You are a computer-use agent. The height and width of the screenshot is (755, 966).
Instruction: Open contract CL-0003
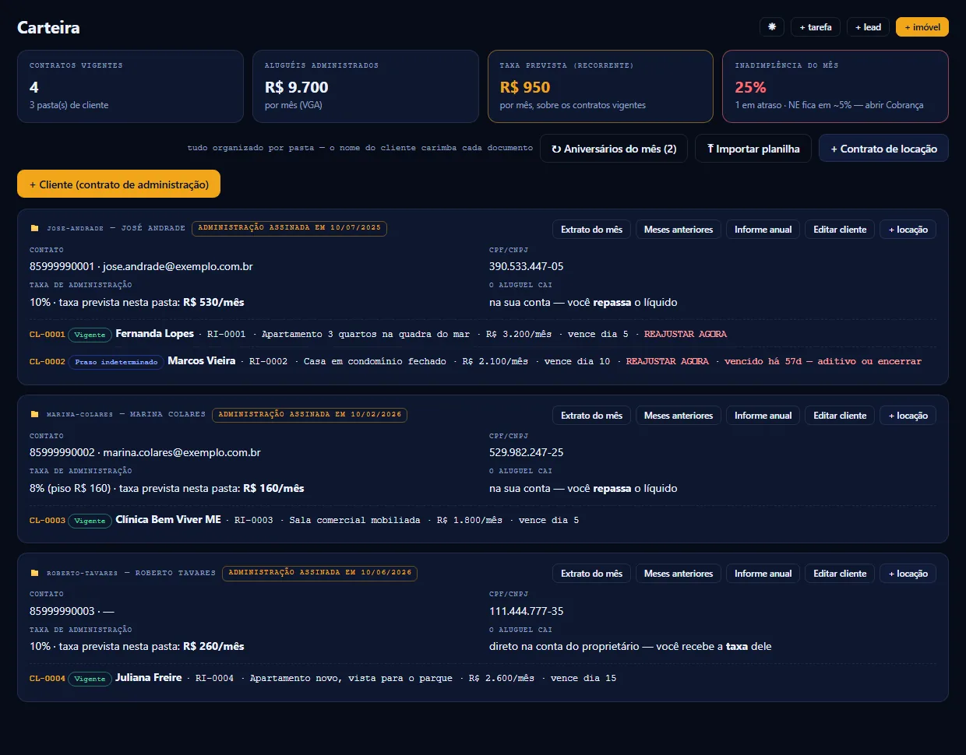click(48, 521)
